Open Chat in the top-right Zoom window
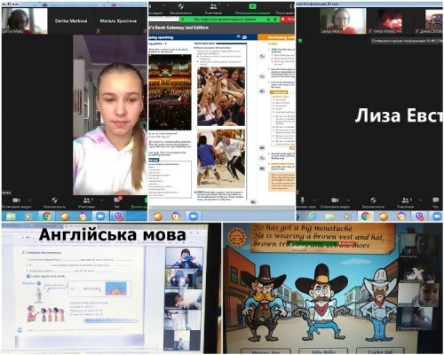The image size is (444, 355). click(436, 203)
